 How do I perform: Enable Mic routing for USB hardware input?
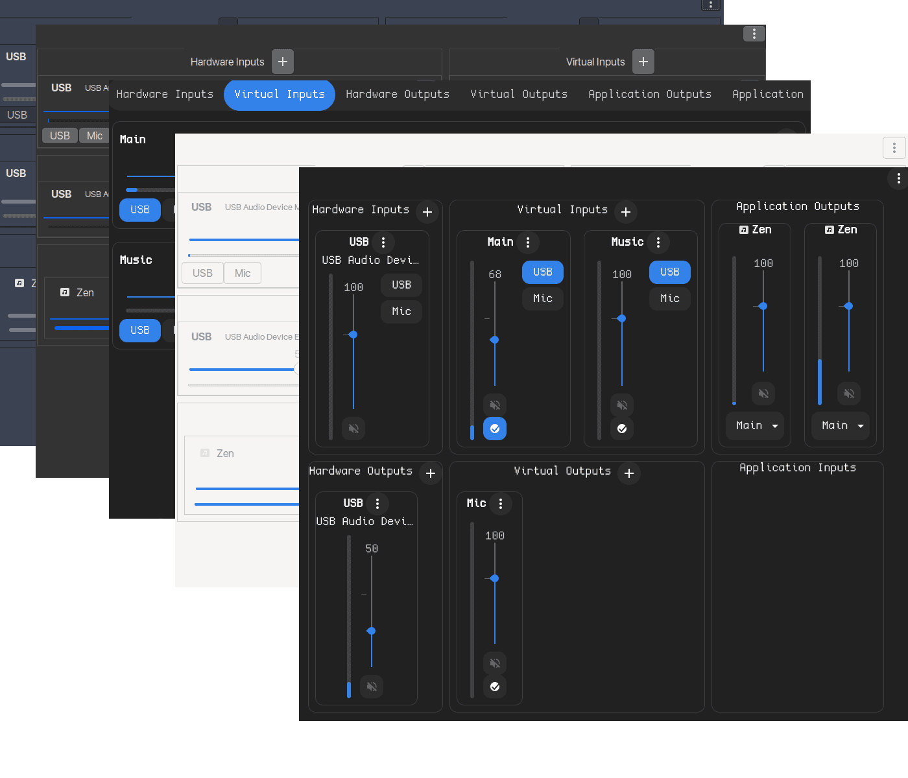point(401,312)
